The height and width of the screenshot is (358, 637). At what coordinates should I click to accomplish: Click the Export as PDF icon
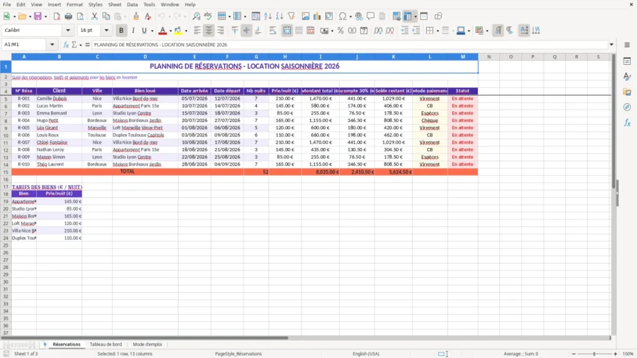(57, 16)
